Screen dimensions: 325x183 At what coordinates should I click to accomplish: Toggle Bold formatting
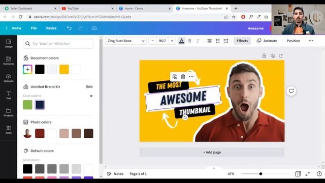click(x=189, y=41)
